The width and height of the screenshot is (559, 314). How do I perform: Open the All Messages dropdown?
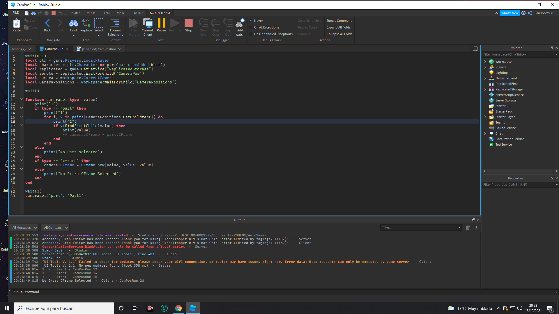[x=24, y=228]
